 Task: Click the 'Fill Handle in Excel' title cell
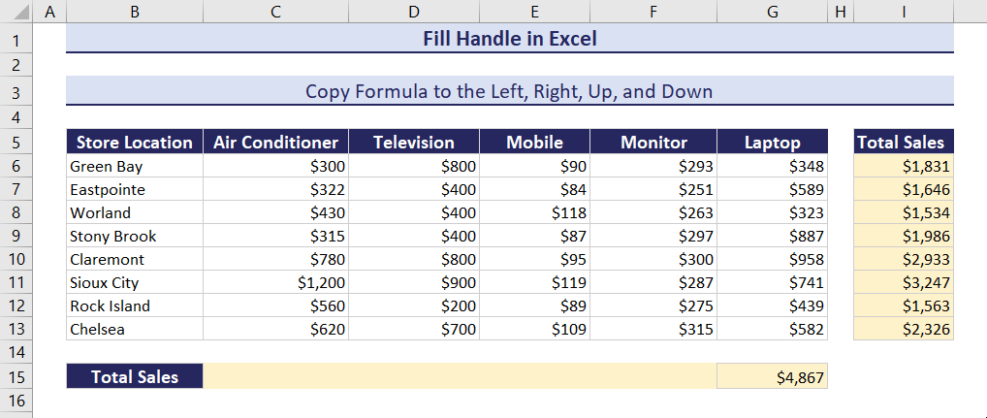click(x=509, y=39)
